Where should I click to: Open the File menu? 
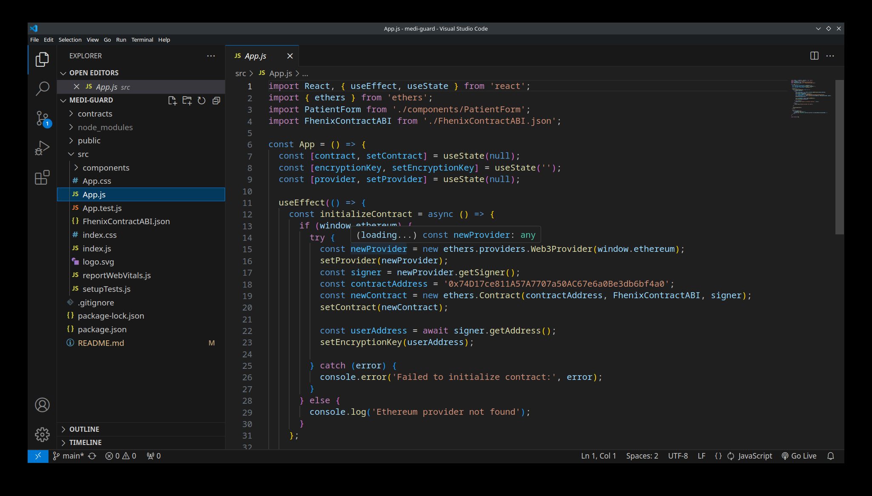tap(34, 40)
